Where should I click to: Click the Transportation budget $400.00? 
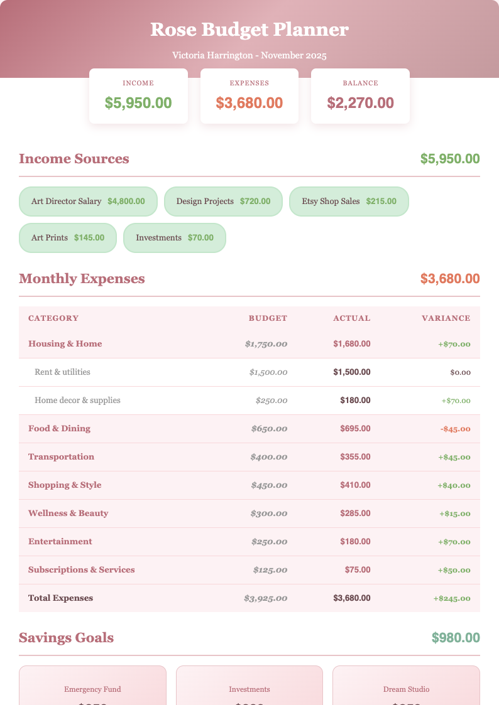click(x=269, y=457)
